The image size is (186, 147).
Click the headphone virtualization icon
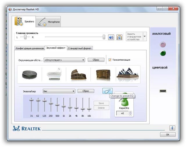pyautogui.click(x=119, y=37)
